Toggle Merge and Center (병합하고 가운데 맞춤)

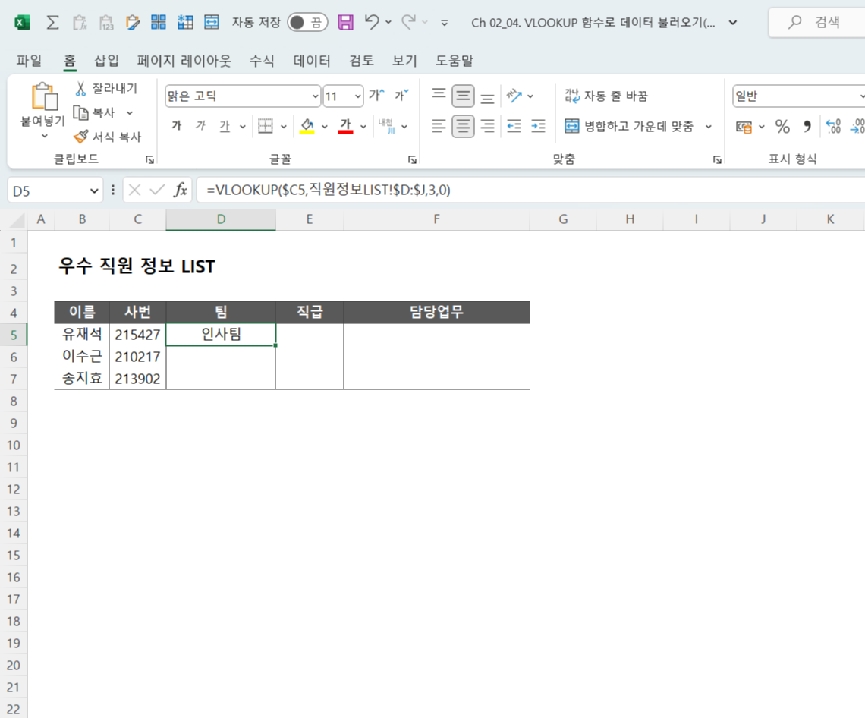coord(629,127)
